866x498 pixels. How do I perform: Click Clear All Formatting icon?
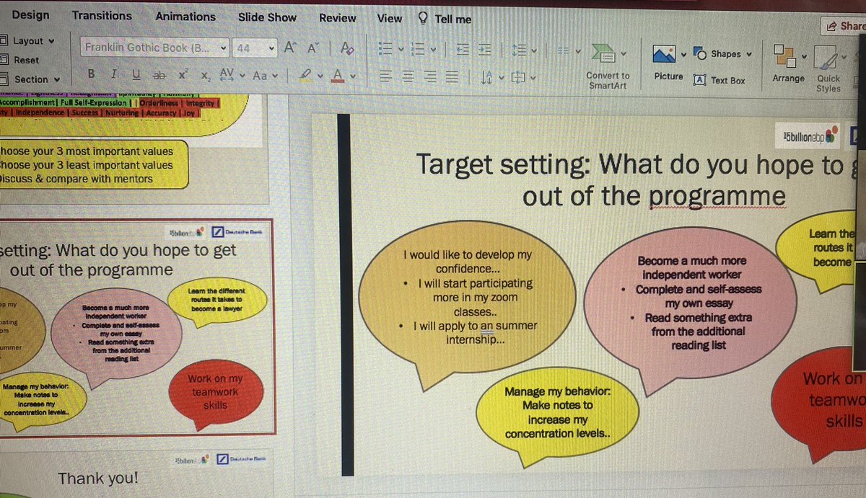(x=347, y=49)
